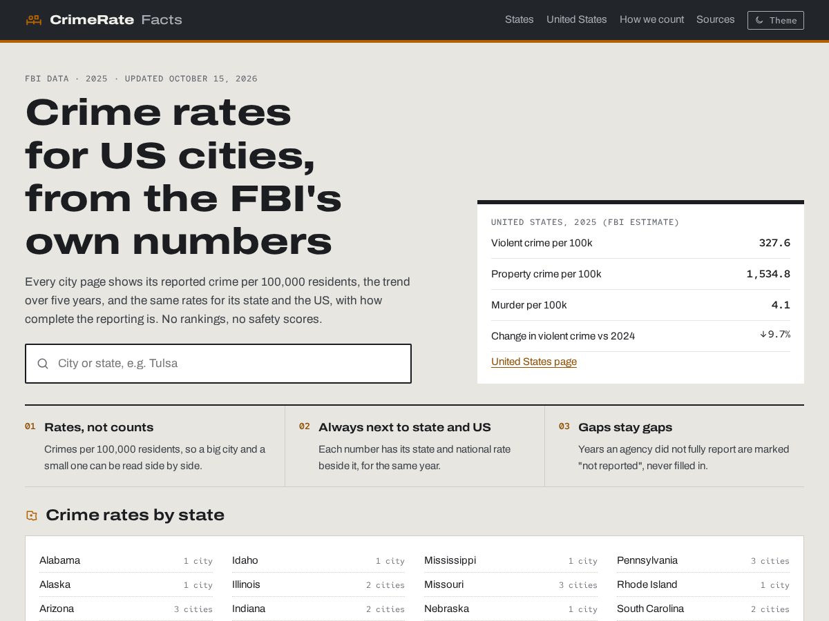Click the down arrow beside 9.7%
Image resolution: width=829 pixels, height=621 pixels.
click(763, 334)
